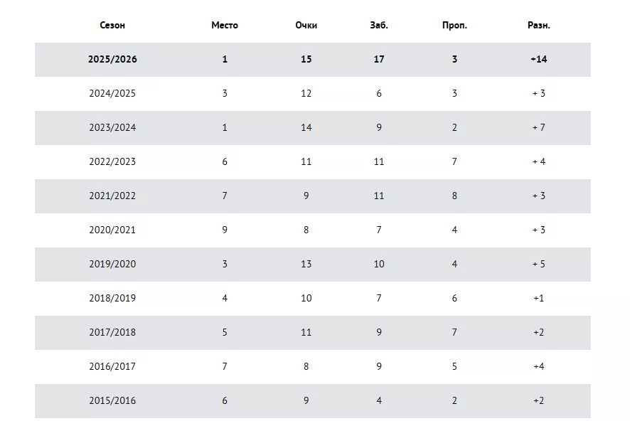Click the 17 goals scored value for 2025/2026
Viewport: 630px width, 421px height.
click(x=379, y=59)
